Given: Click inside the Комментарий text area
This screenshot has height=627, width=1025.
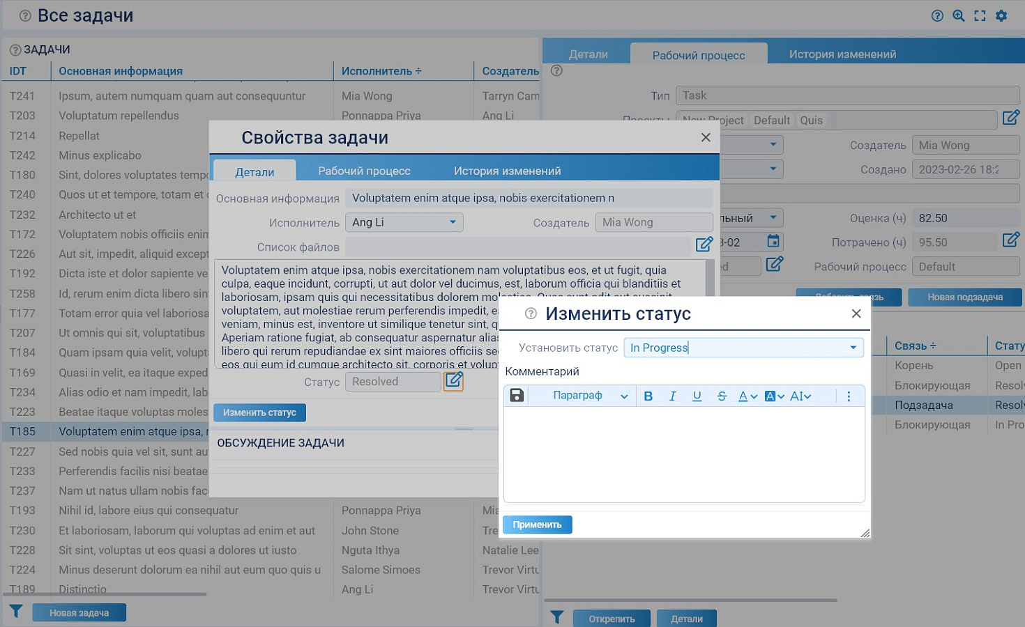Looking at the screenshot, I should tap(684, 454).
